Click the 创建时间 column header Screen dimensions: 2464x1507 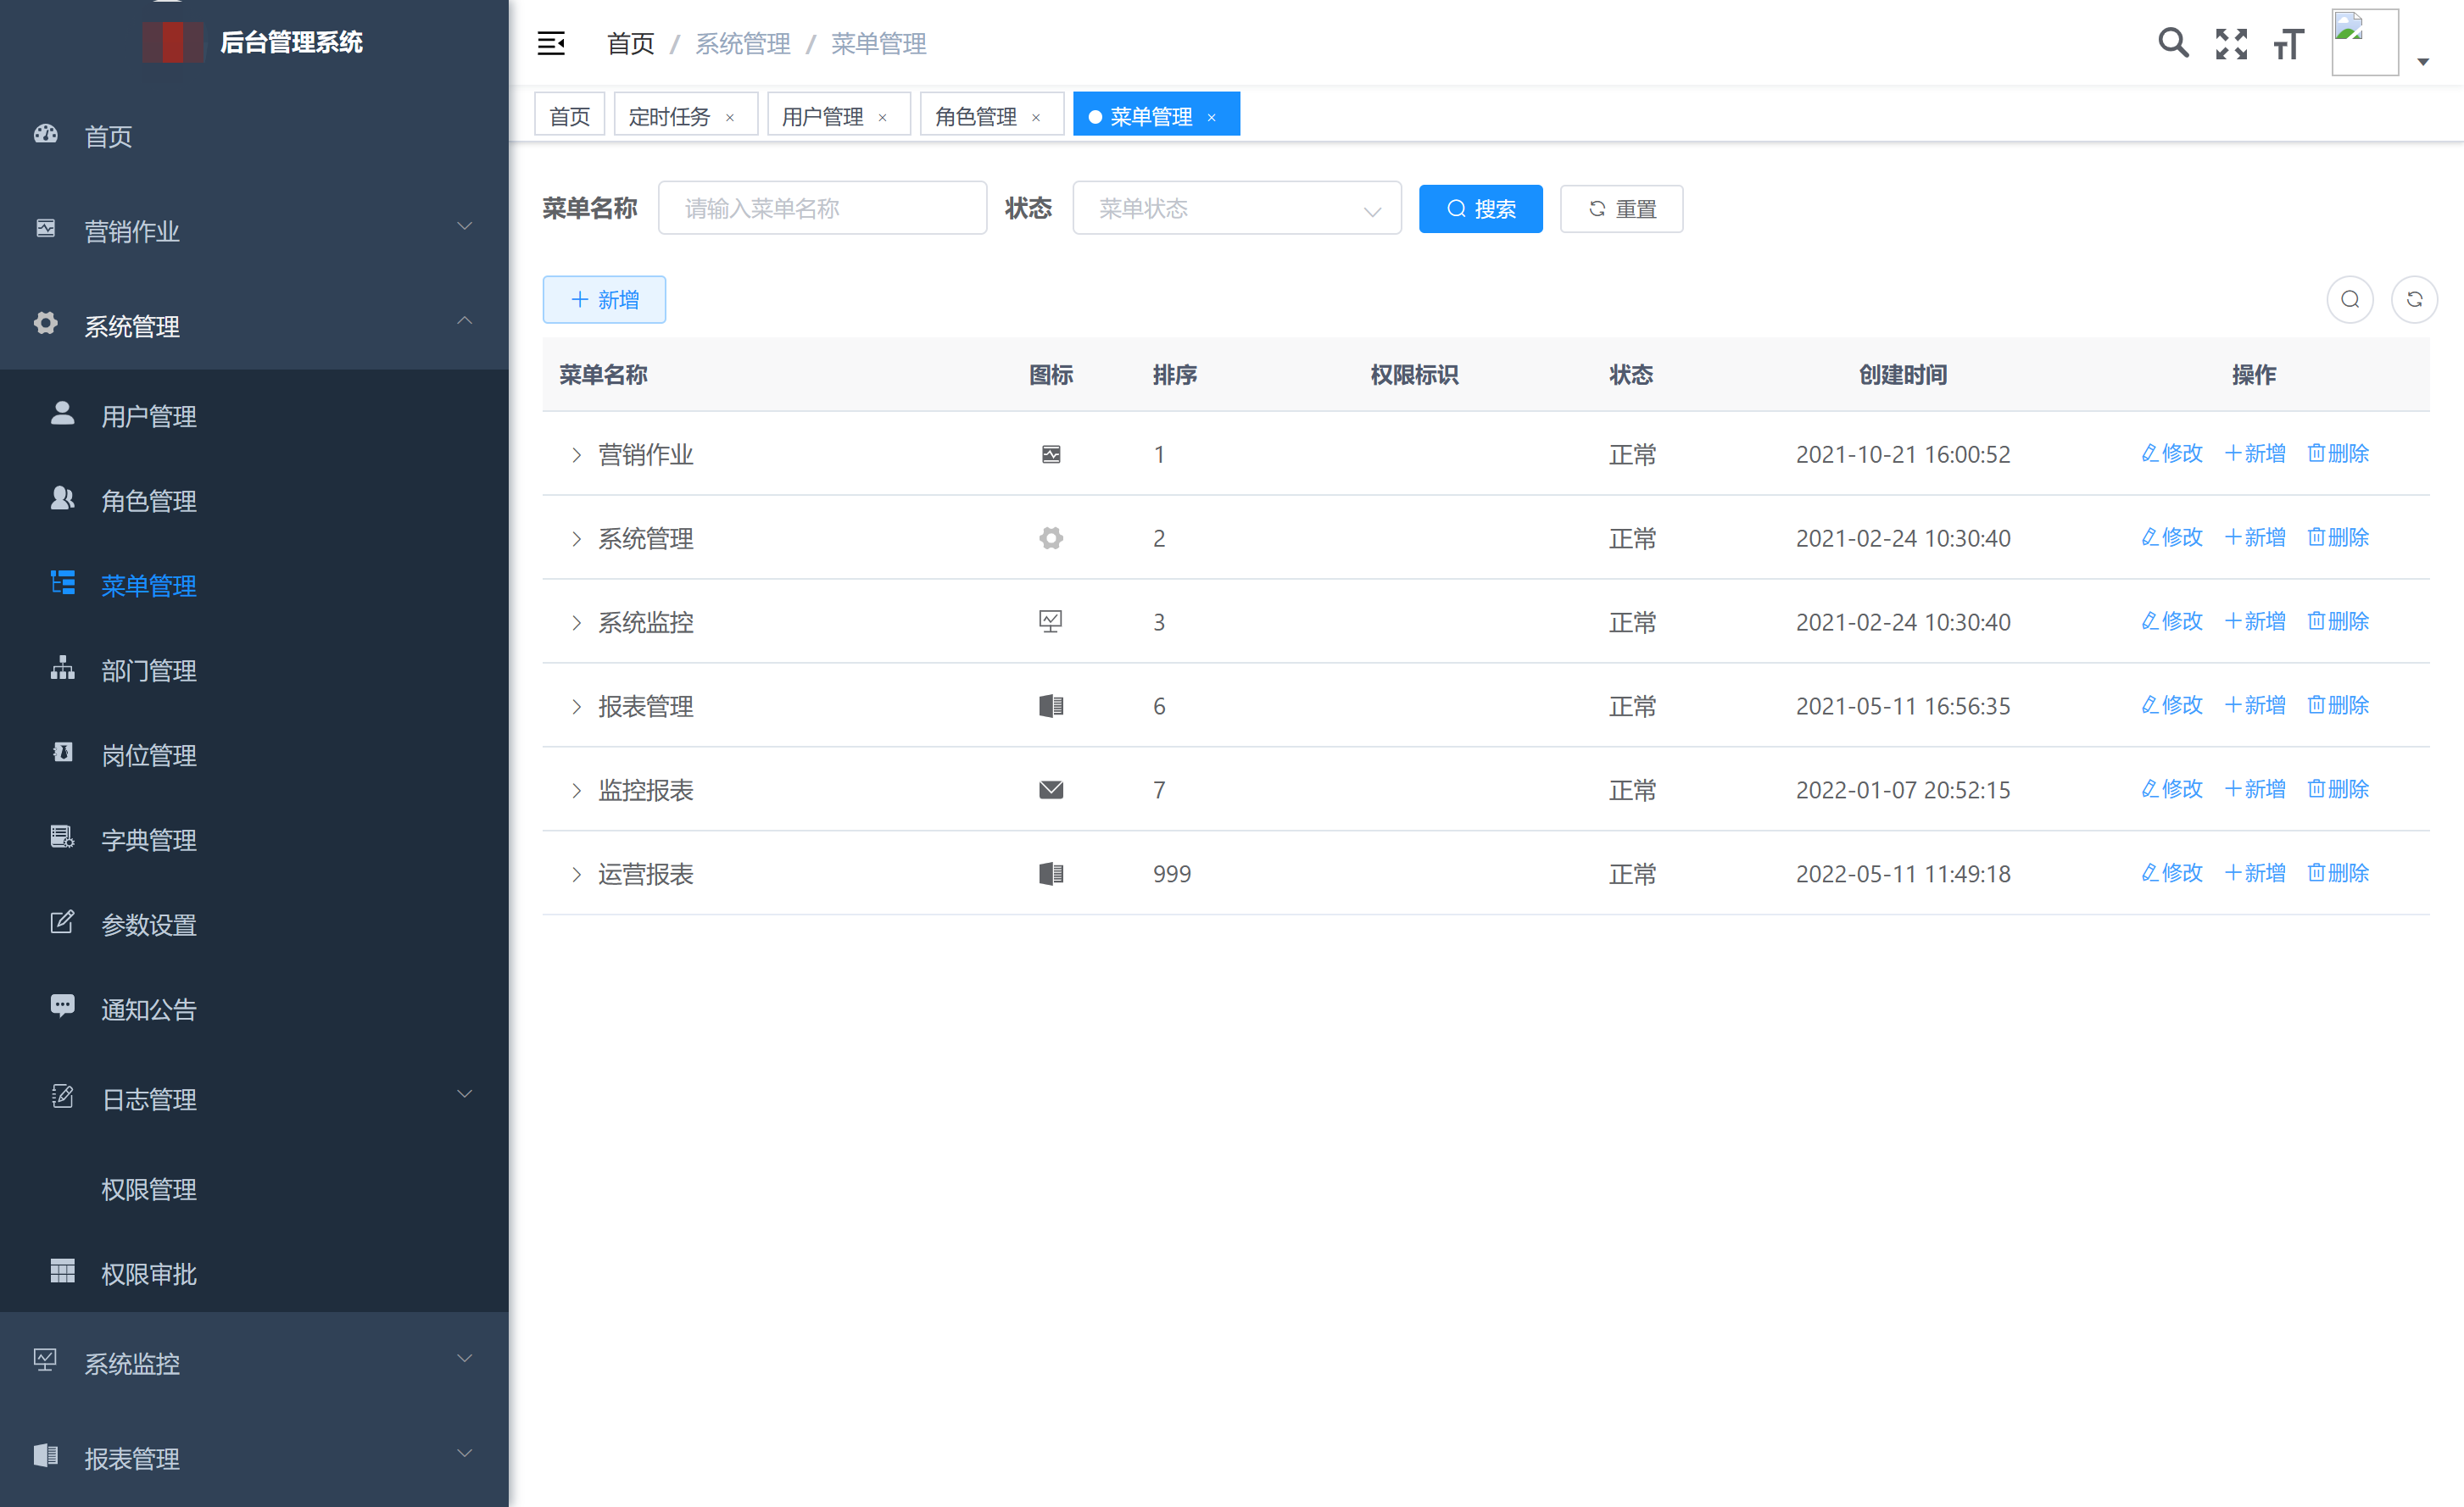click(x=1903, y=375)
